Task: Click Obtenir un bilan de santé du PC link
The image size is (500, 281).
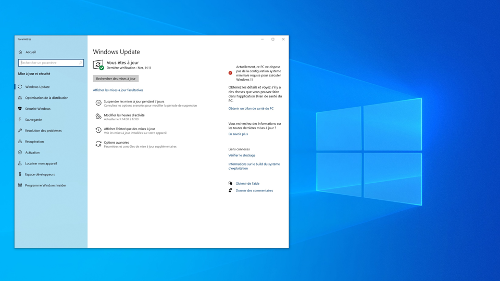Action: click(x=251, y=108)
